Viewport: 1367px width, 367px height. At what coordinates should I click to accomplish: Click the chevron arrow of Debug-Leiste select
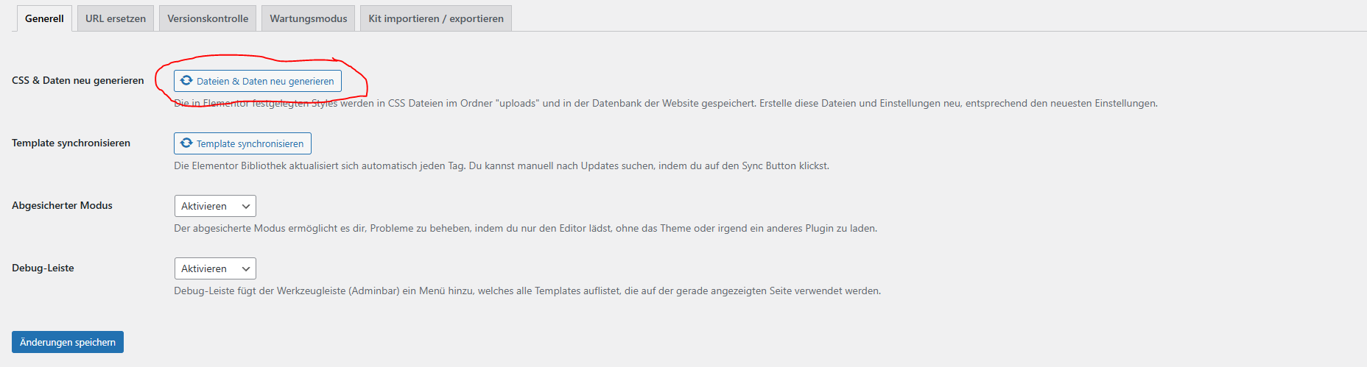pyautogui.click(x=246, y=269)
